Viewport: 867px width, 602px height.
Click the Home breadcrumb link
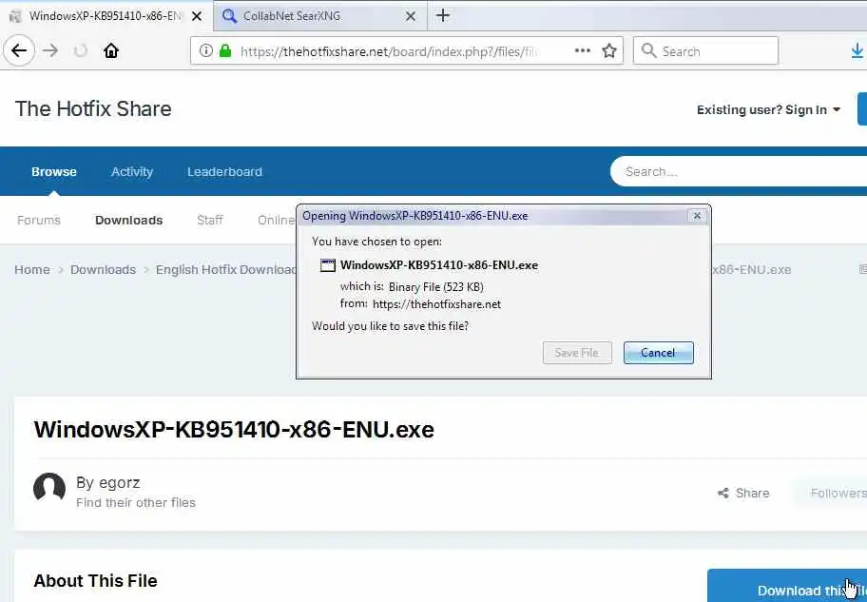32,269
